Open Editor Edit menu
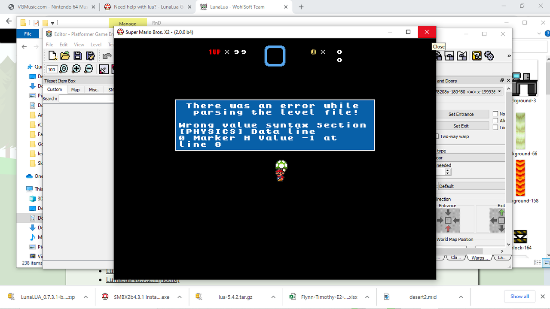550x309 pixels. (x=64, y=45)
